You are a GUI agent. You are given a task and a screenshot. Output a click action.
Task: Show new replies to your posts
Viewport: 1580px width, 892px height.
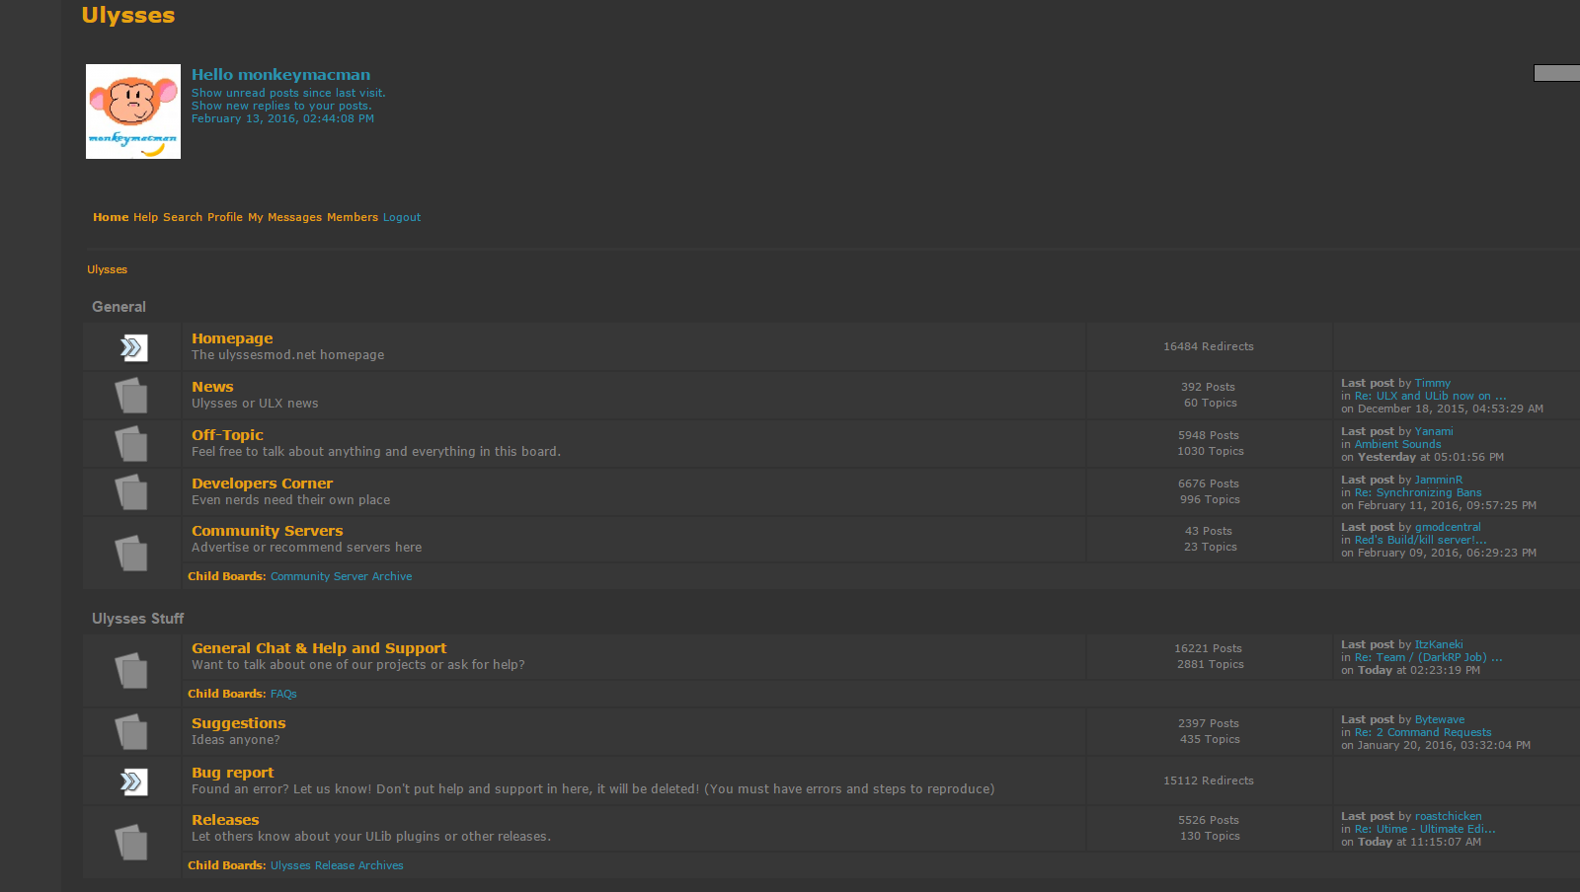click(x=281, y=106)
